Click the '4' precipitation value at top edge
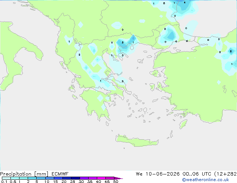237x183 pixels. (185, 2)
